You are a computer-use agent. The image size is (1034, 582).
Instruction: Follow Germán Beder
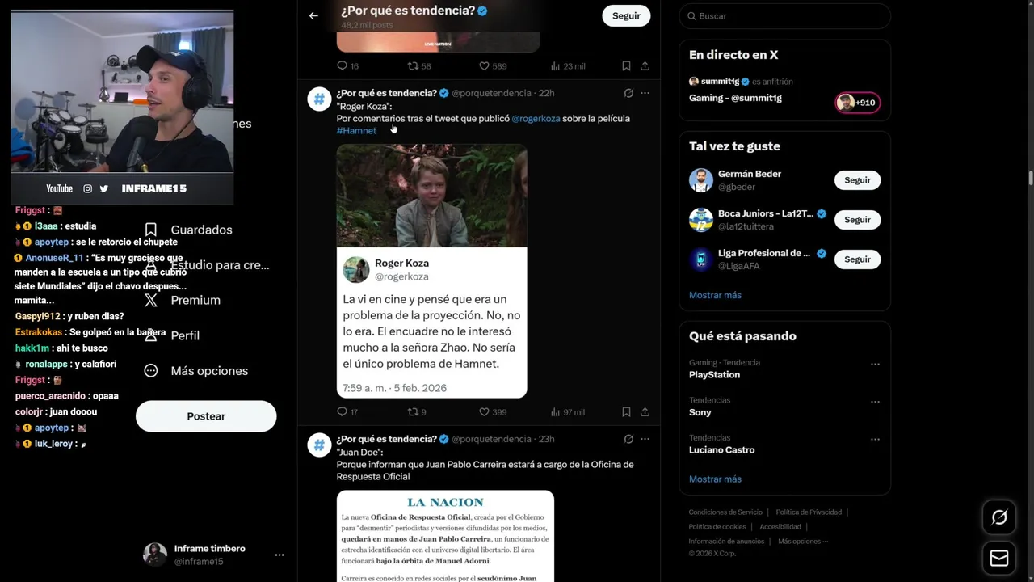(857, 180)
